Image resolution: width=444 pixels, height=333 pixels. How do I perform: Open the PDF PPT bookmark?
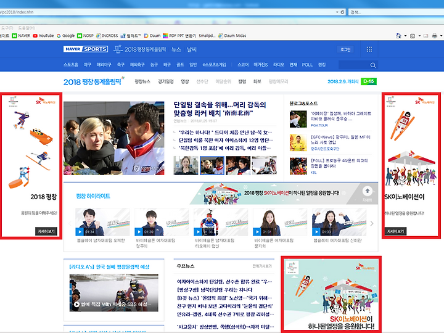179,36
